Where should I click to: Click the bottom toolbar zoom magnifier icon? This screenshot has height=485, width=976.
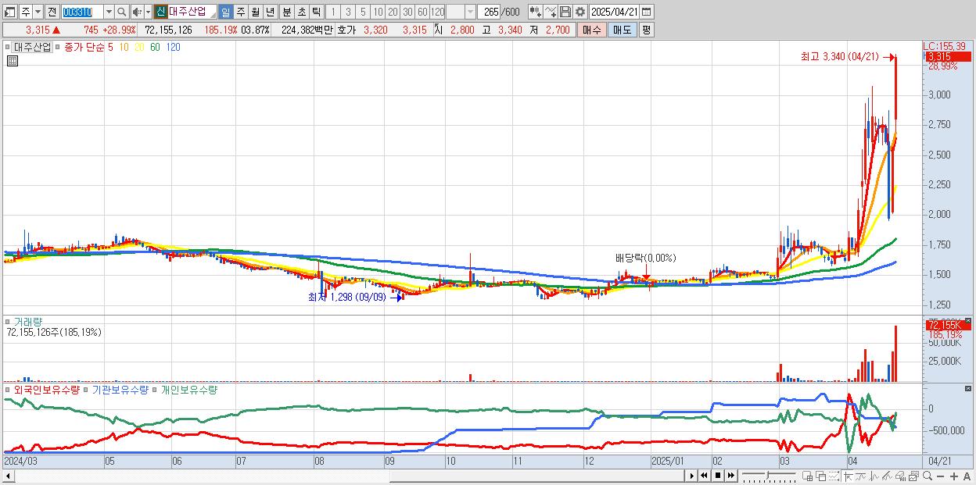click(x=928, y=476)
